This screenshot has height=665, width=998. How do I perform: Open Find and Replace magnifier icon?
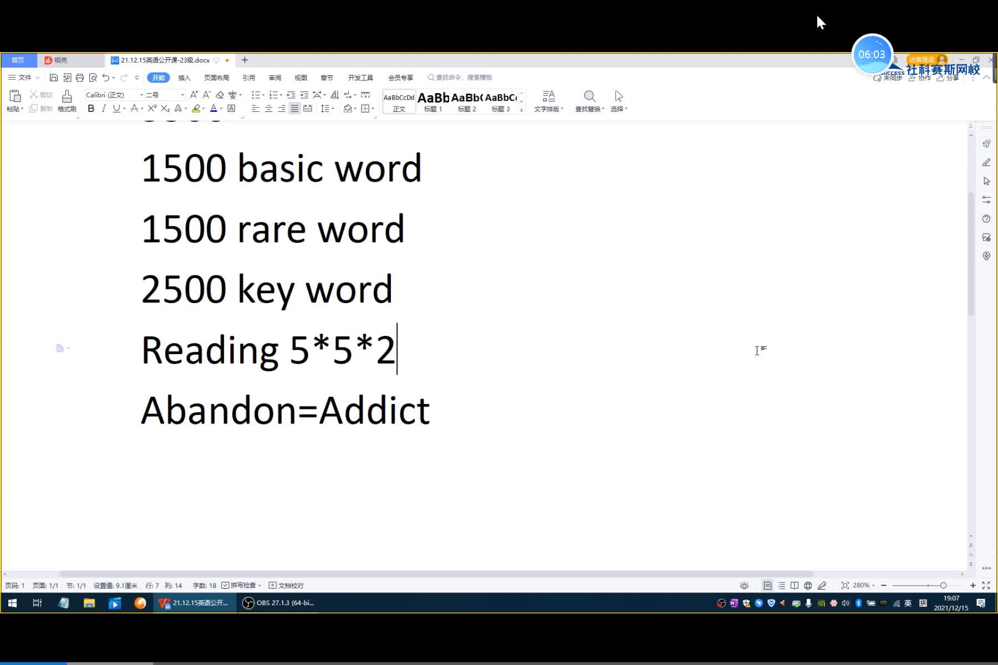[x=589, y=96]
